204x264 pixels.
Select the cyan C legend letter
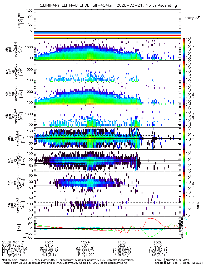click(185, 219)
